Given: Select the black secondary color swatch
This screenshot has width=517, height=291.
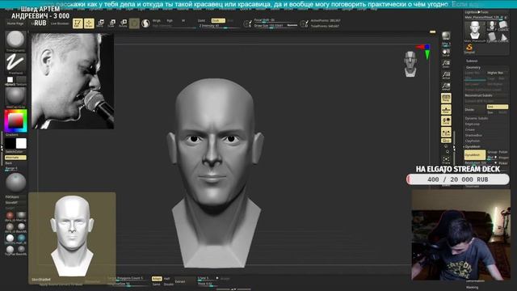Looking at the screenshot, I should coord(11,144).
